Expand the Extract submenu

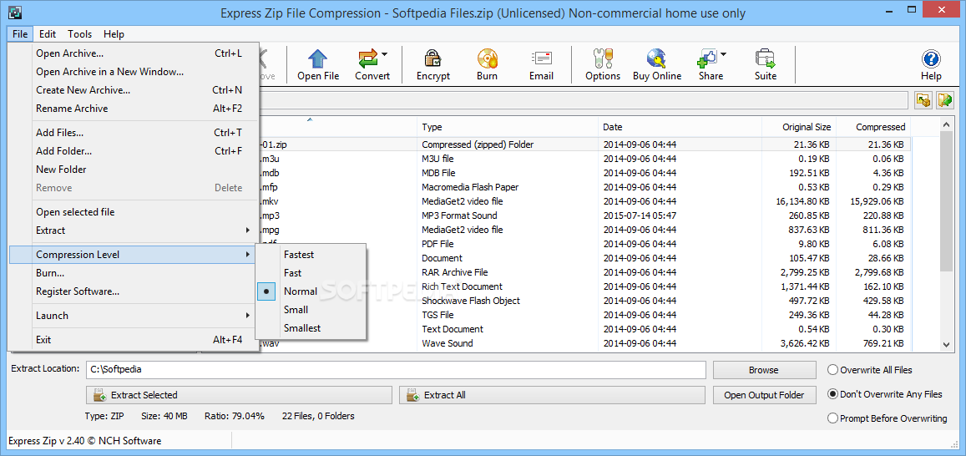tap(133, 231)
